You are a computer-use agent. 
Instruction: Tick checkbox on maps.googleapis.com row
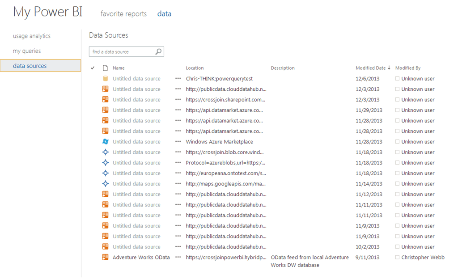(397, 184)
